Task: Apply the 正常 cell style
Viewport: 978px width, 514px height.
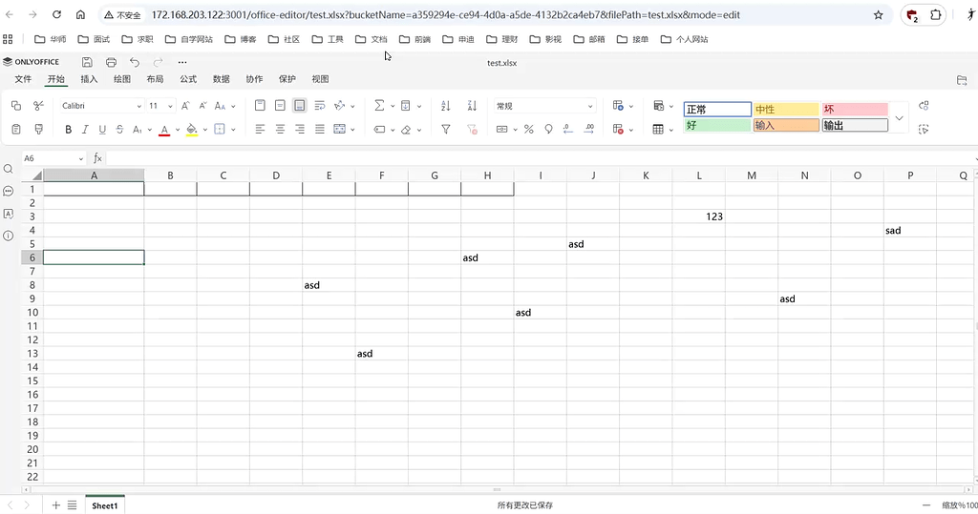Action: (x=717, y=109)
